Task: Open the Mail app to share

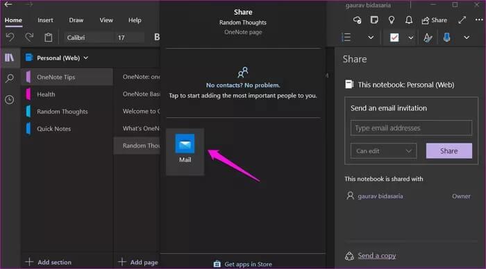Action: 185,152
